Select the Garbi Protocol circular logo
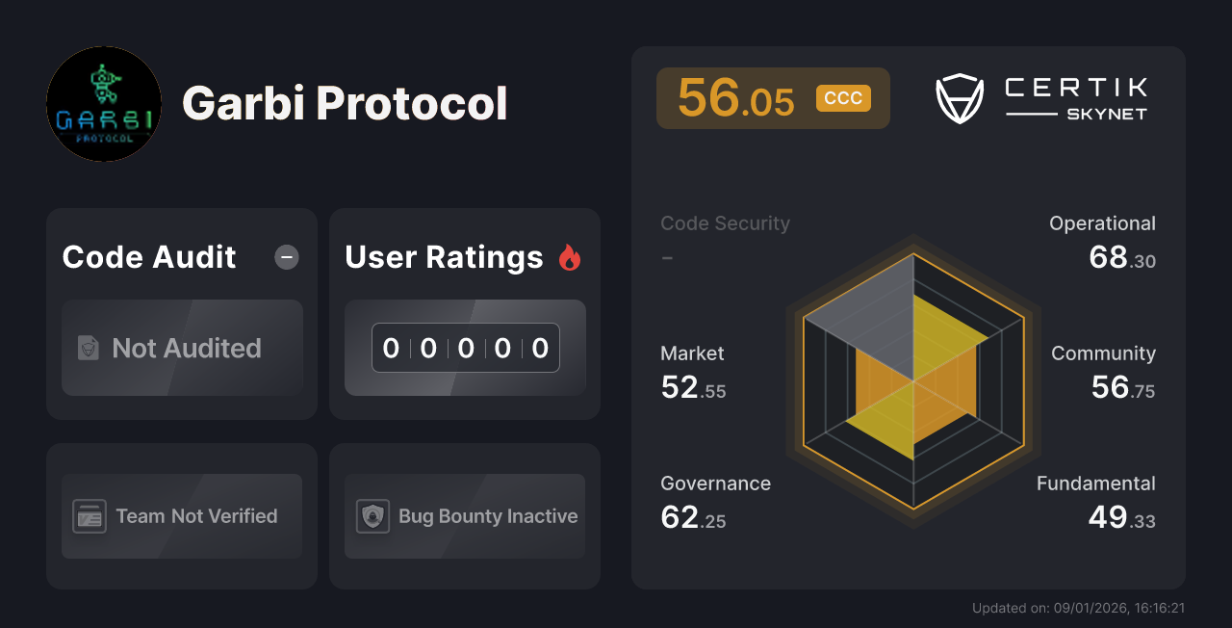The width and height of the screenshot is (1232, 628). pos(104,104)
